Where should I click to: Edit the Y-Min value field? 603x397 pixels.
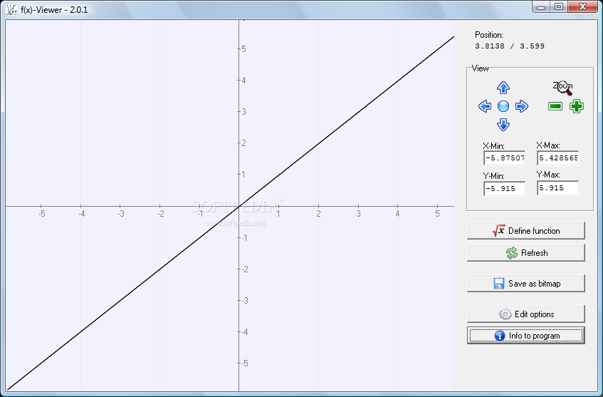[504, 188]
